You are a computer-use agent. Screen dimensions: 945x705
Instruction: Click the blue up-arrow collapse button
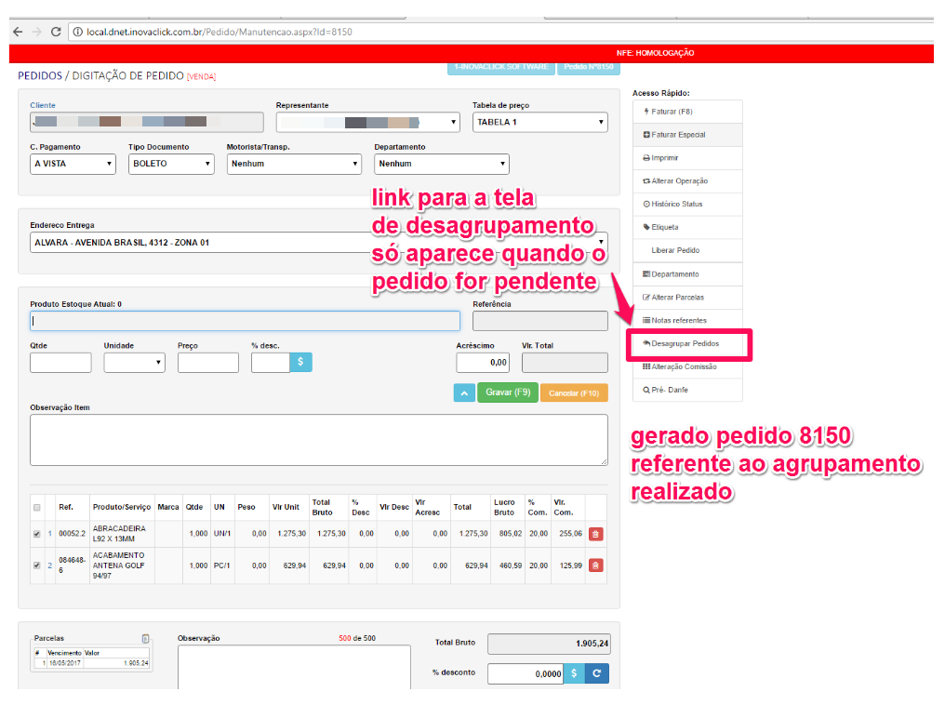[464, 393]
